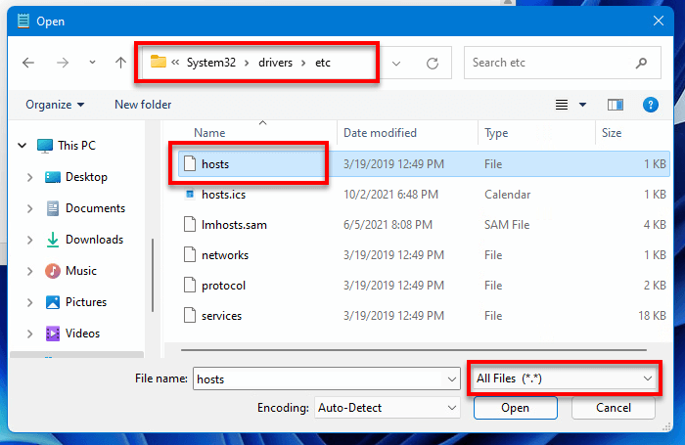Expand the Documents tree node
This screenshot has height=445, width=685.
pos(29,208)
